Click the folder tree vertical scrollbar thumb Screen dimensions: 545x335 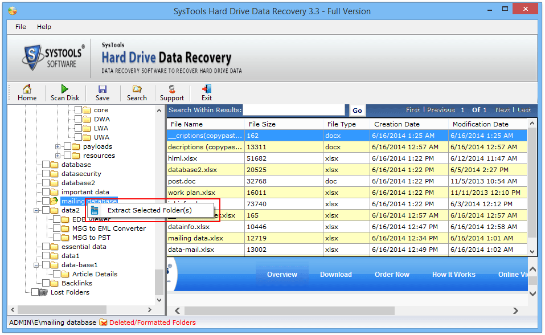coord(159,282)
